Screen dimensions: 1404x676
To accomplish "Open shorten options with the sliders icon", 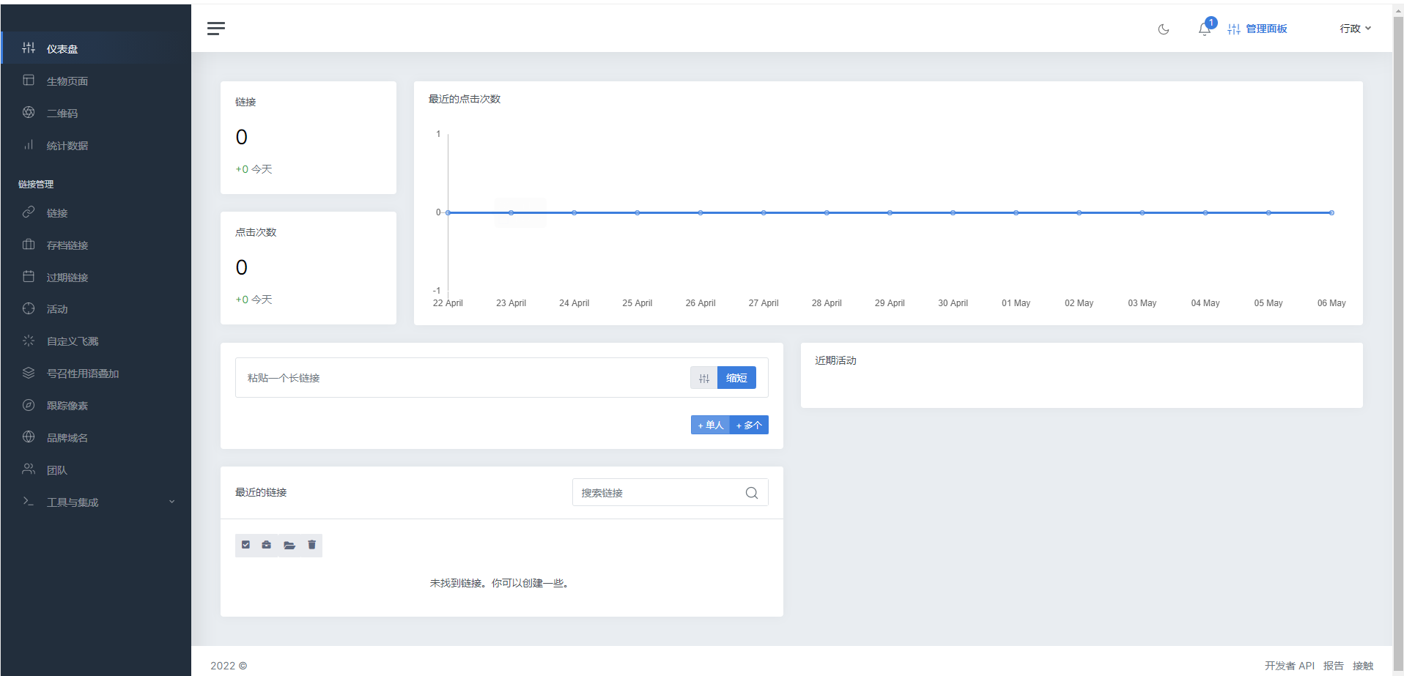I will [x=703, y=377].
